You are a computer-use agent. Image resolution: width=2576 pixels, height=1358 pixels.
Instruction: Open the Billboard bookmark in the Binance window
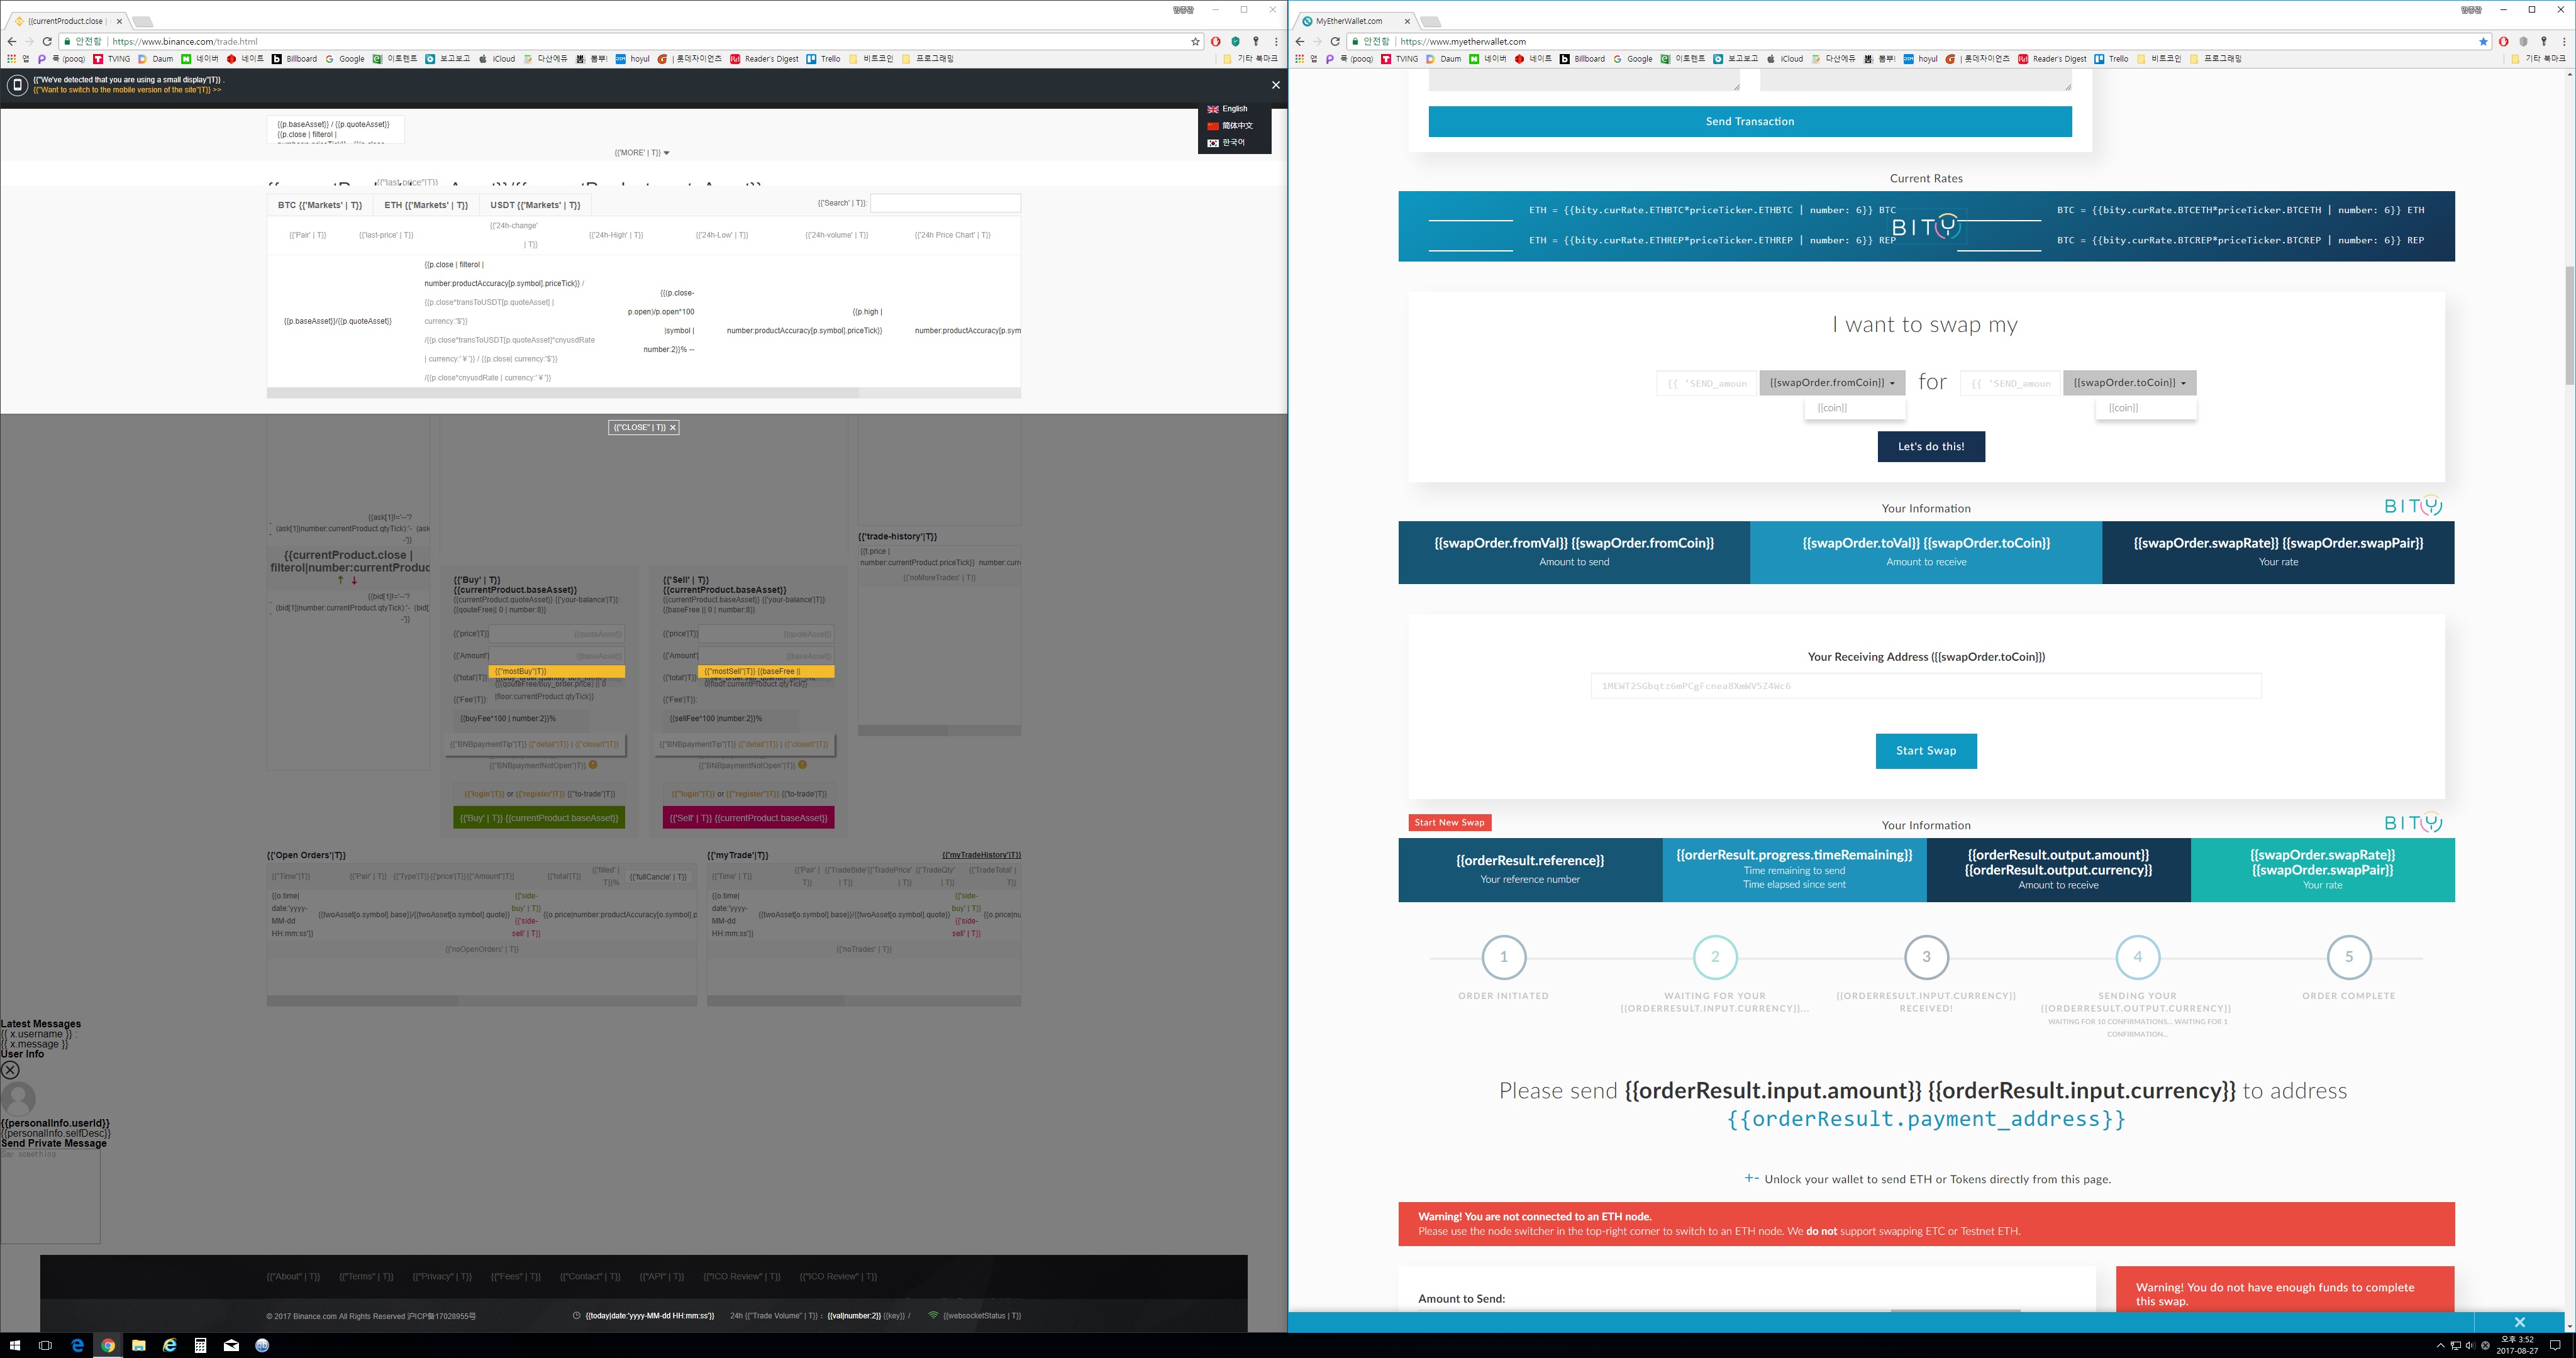point(295,59)
